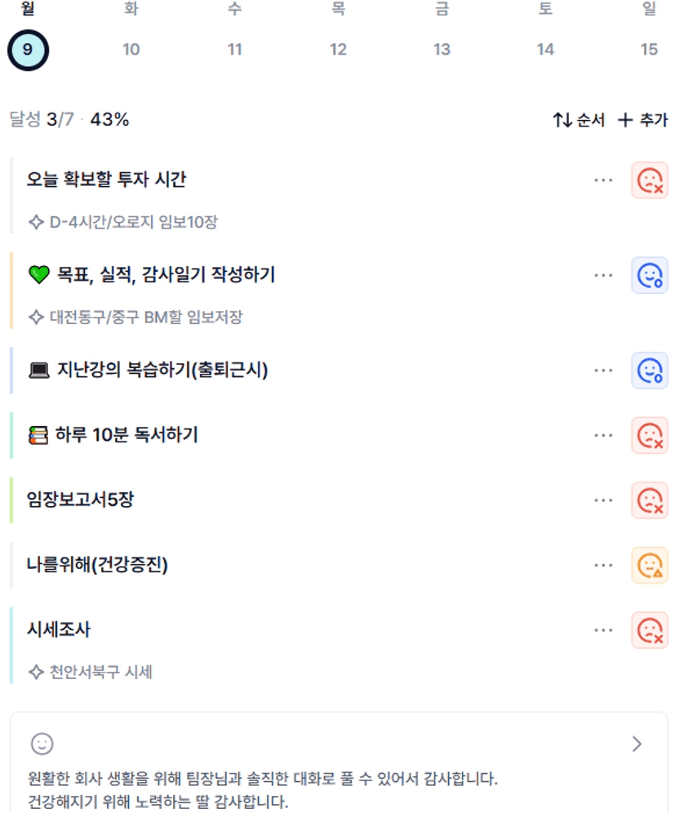Viewport: 675px width, 813px height.
Task: Toggle the blue status face for 감사일기 작성하기
Action: tap(650, 275)
